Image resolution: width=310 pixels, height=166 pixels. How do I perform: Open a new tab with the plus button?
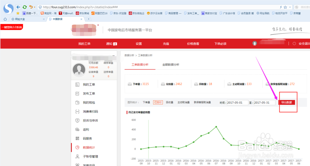[x=89, y=19]
